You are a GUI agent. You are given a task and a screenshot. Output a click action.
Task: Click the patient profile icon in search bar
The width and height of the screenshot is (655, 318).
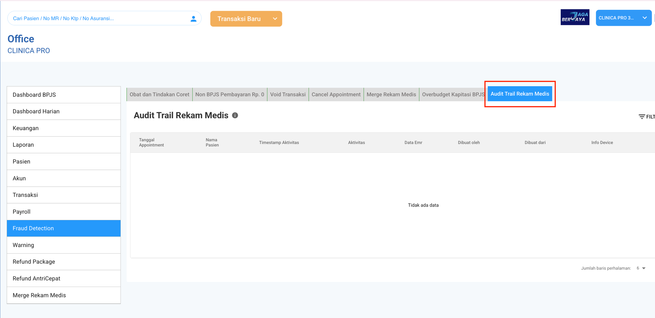click(x=193, y=19)
